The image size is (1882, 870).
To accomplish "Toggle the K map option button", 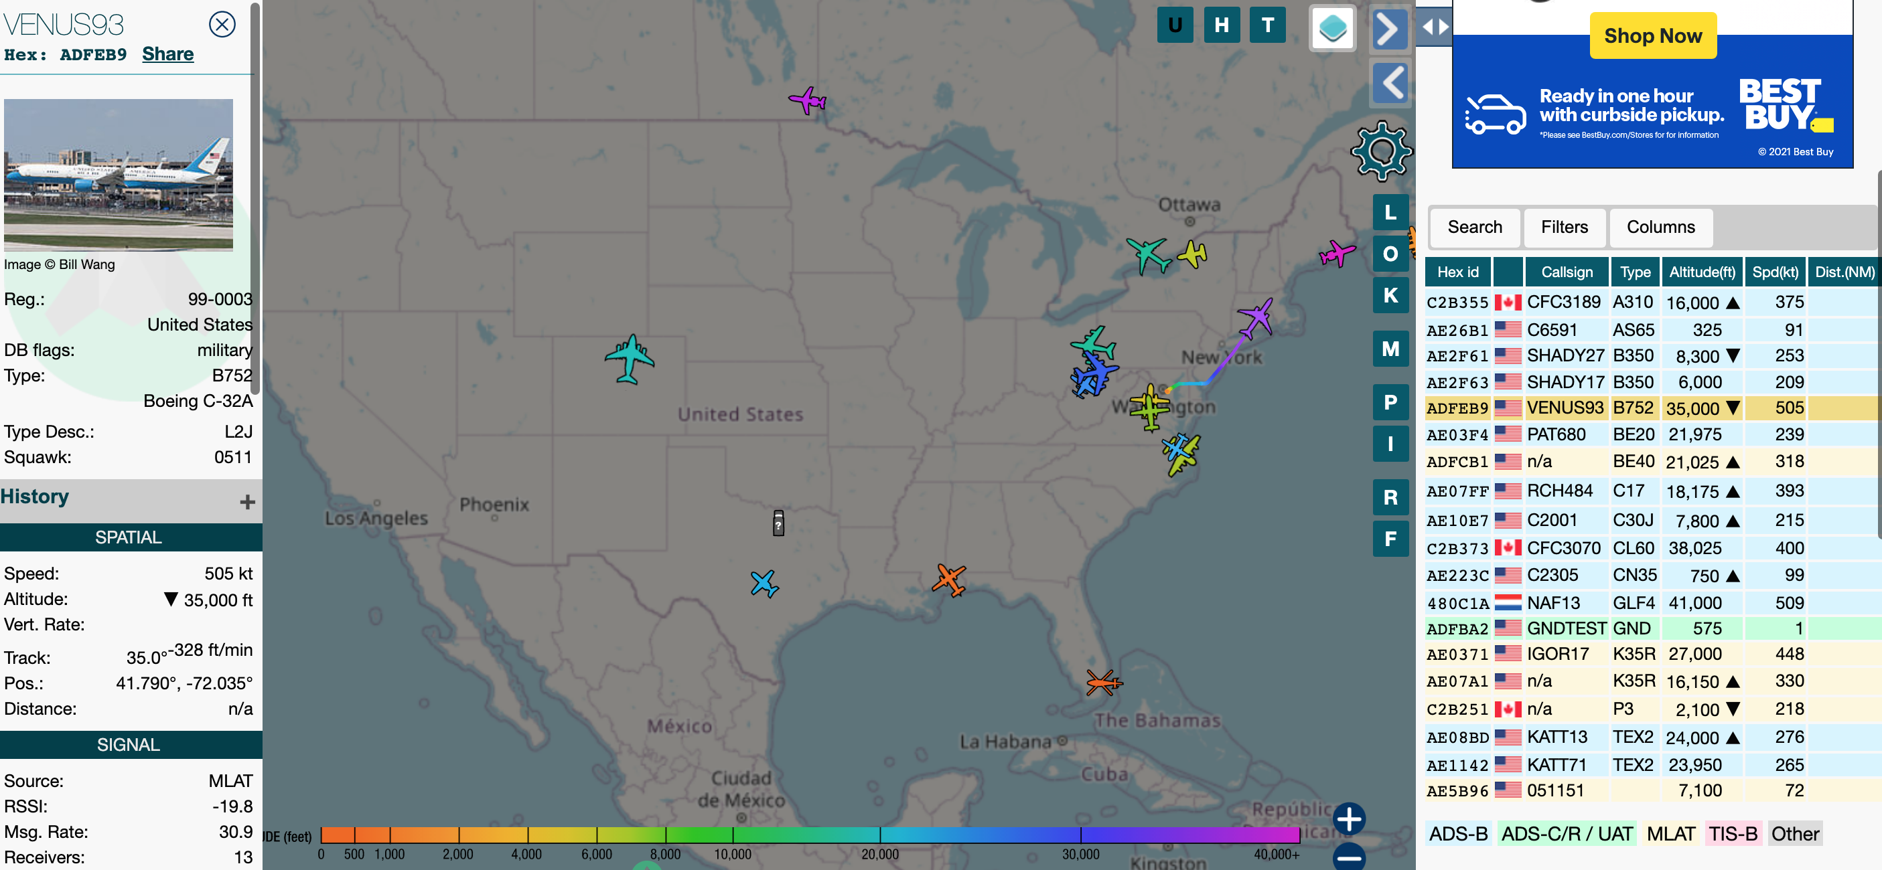I will point(1390,296).
